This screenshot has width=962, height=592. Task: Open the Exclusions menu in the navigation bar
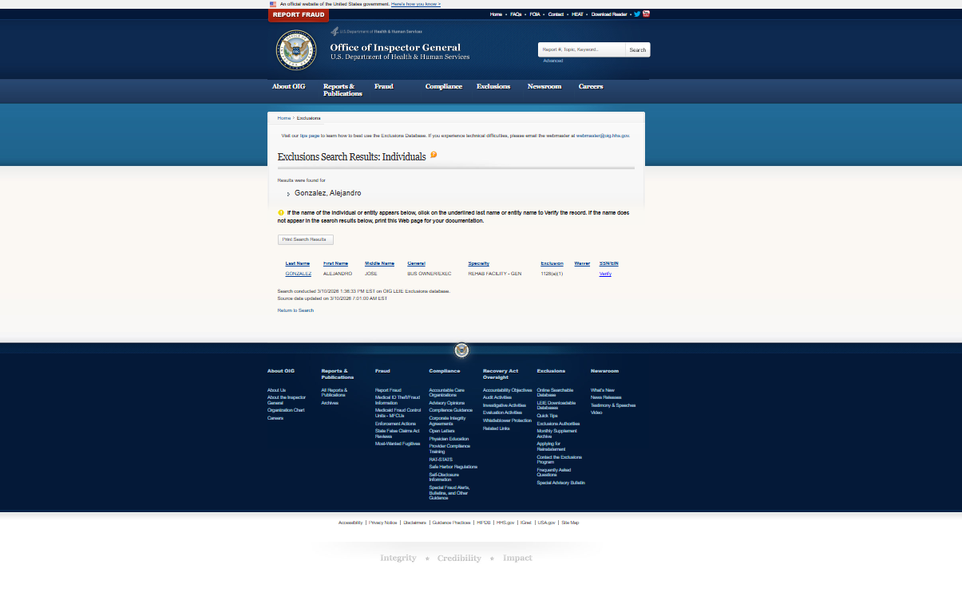point(493,86)
